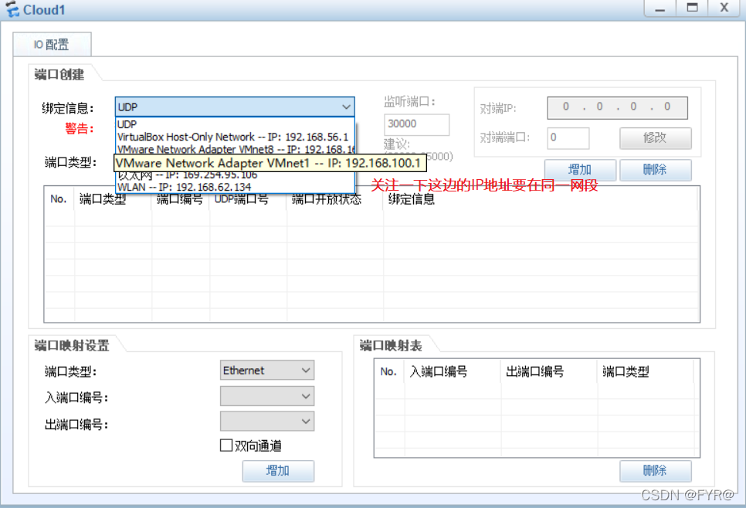Open the 绑定信息 dropdown arrow
Viewport: 746px width, 508px height.
(x=346, y=107)
